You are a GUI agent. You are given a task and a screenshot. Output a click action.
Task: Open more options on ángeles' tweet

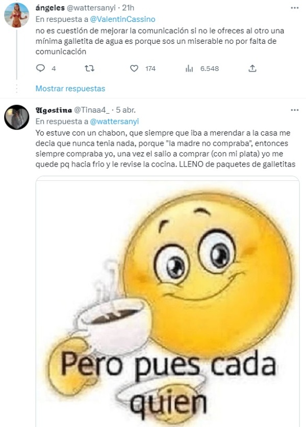click(295, 8)
